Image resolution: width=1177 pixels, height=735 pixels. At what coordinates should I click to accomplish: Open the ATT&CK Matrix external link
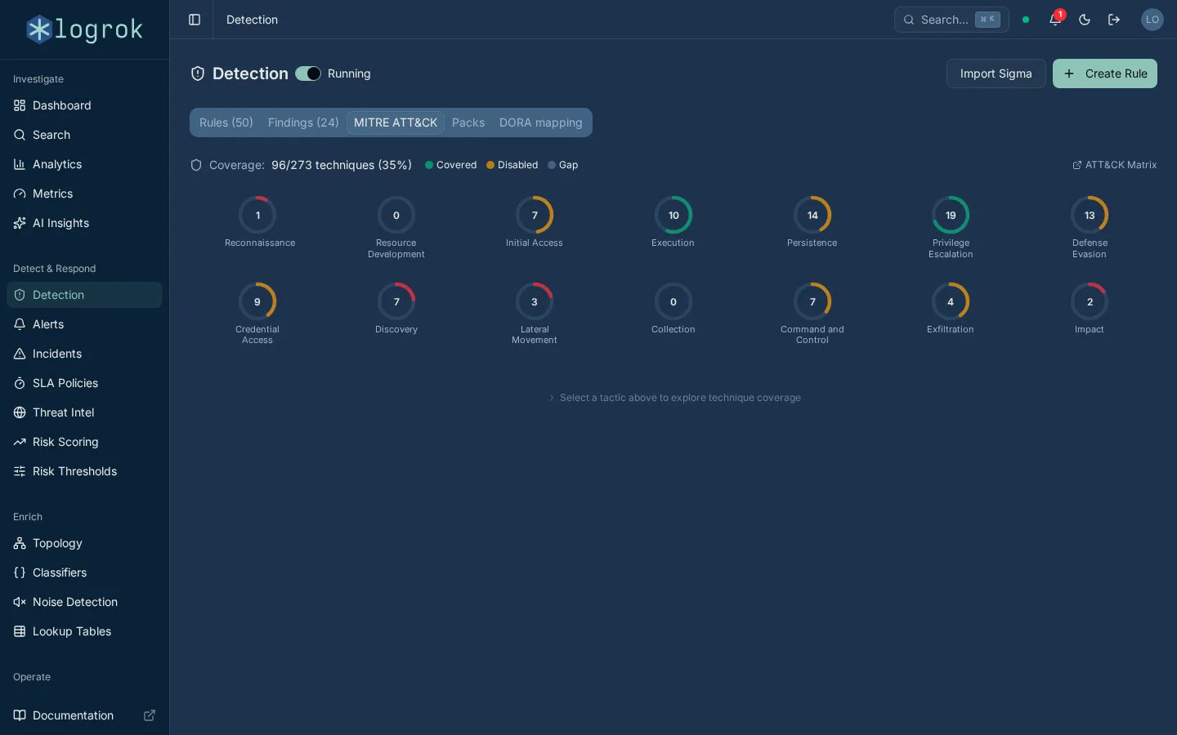[x=1115, y=165]
